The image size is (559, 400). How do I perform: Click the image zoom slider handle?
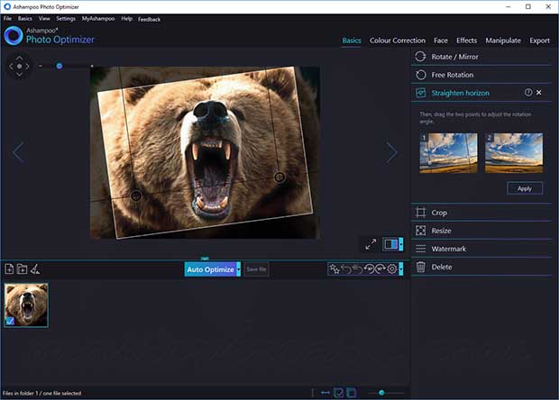[x=60, y=66]
